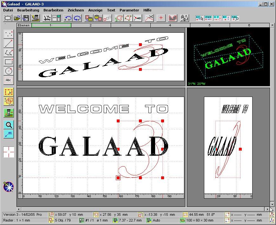Click the vertical scrollbar down arrow
This screenshot has height=225, width=276.
pos(272,204)
